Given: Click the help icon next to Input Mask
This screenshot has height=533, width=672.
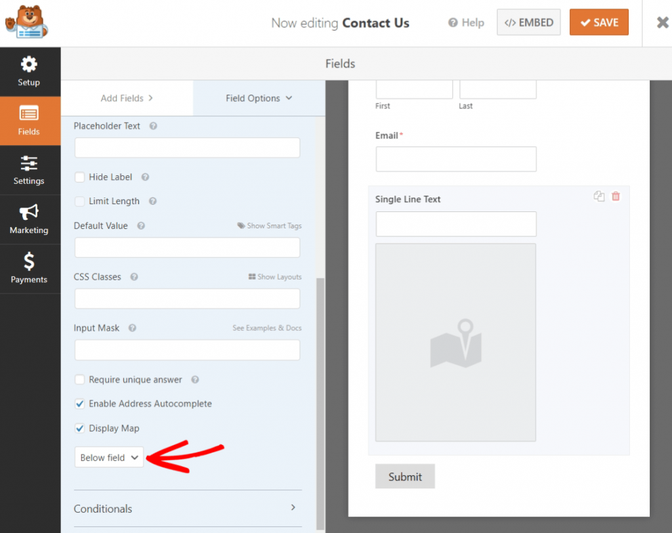Looking at the screenshot, I should pos(132,328).
